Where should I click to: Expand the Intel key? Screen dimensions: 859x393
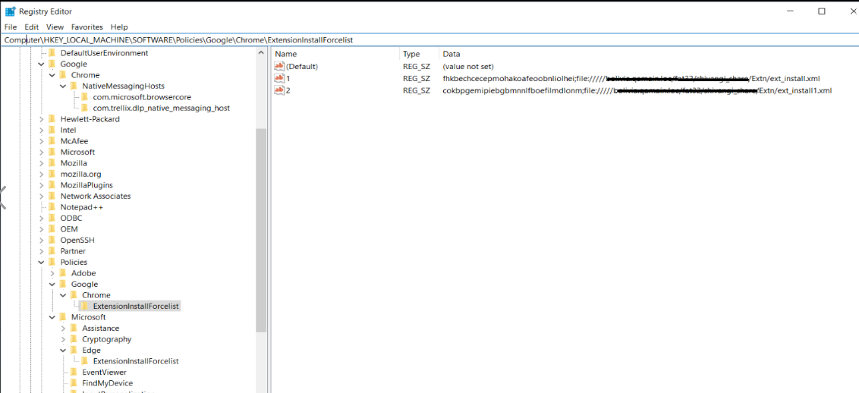click(41, 130)
